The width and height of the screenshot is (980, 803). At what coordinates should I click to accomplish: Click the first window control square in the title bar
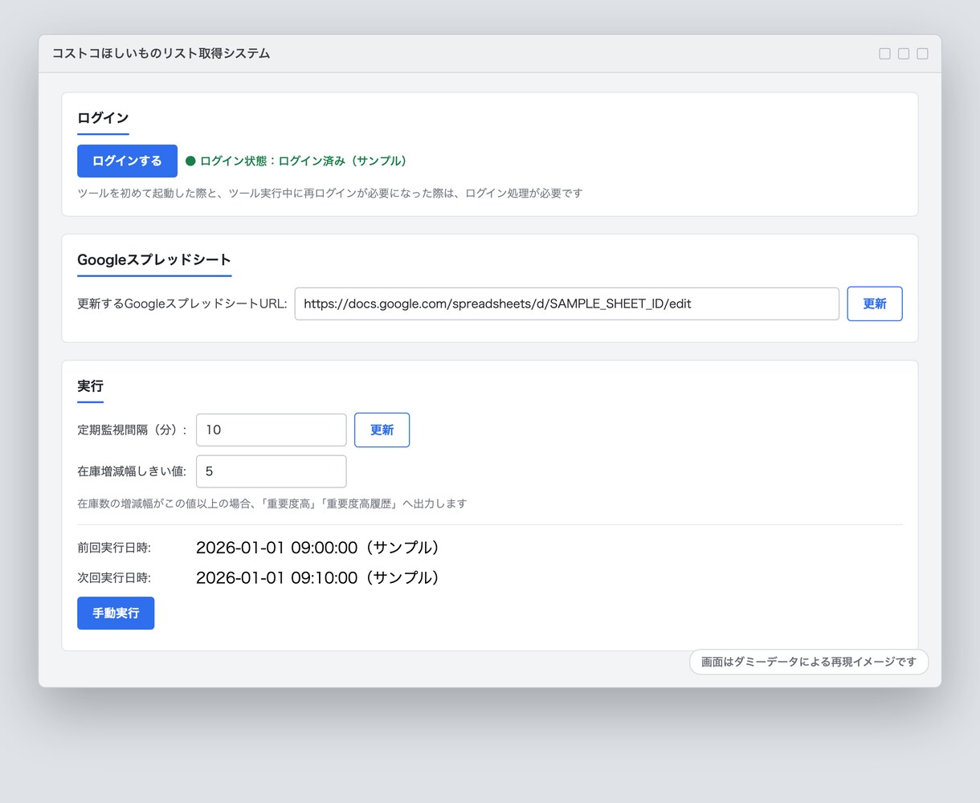(884, 54)
